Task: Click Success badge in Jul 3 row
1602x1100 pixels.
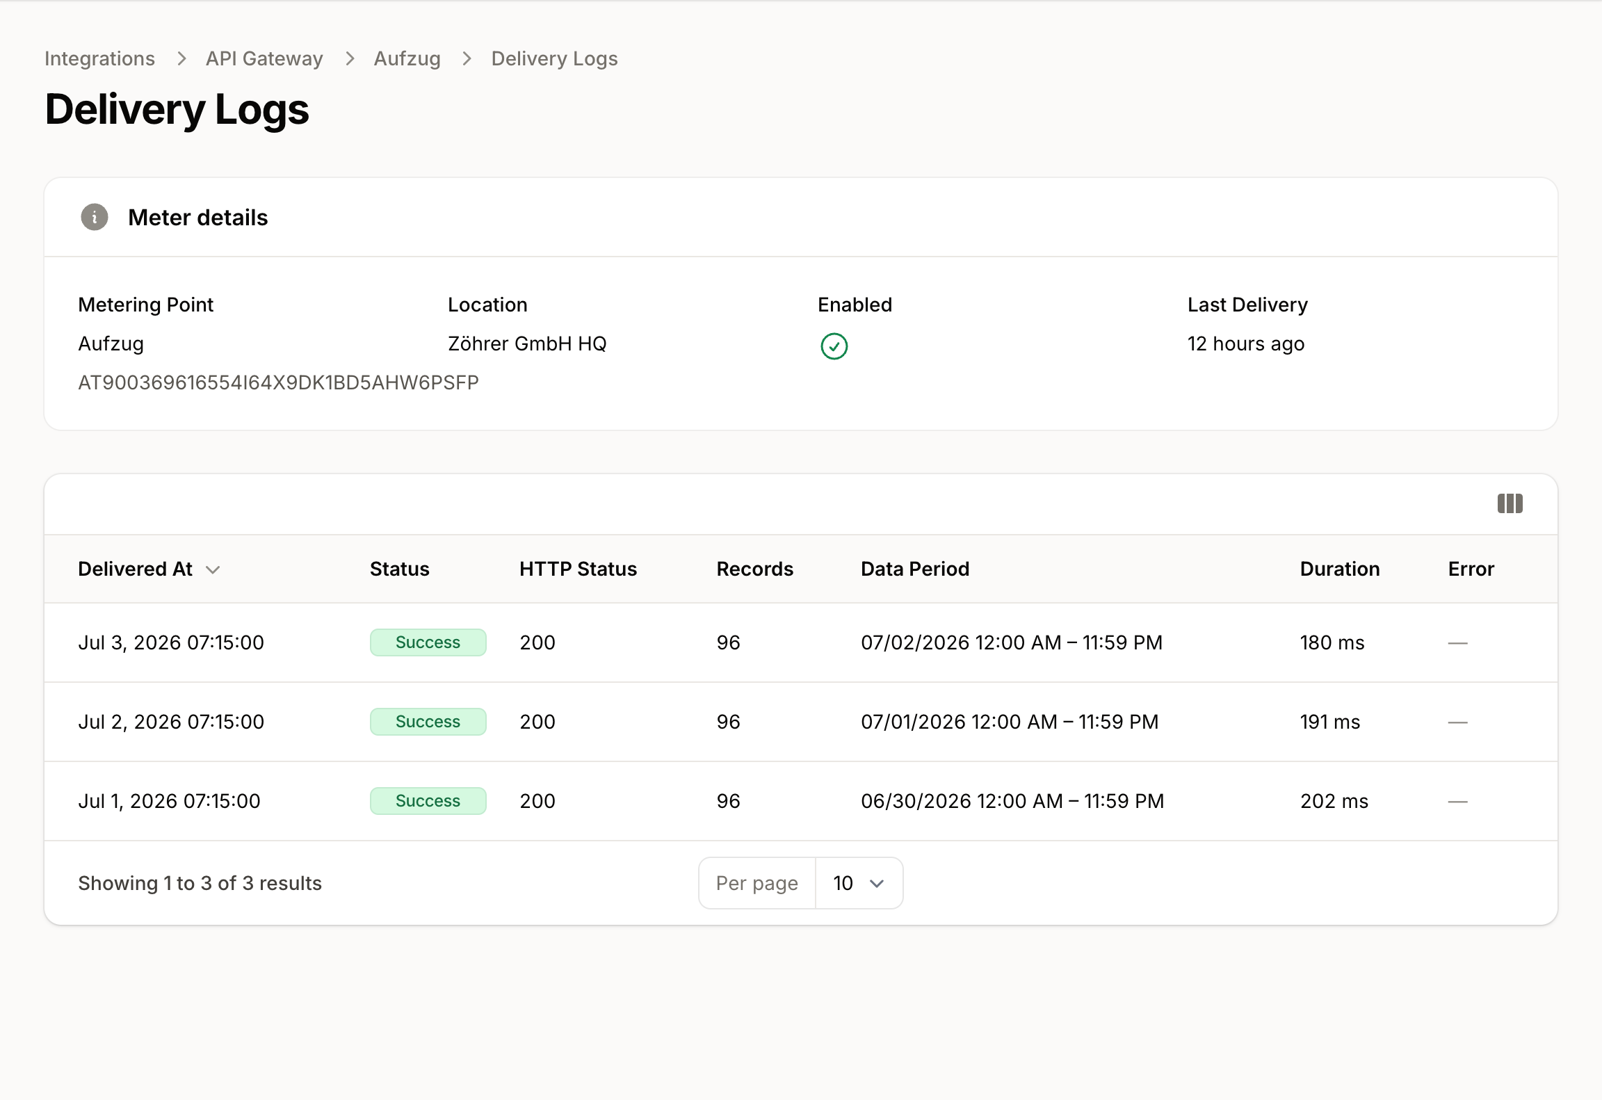Action: pos(428,642)
